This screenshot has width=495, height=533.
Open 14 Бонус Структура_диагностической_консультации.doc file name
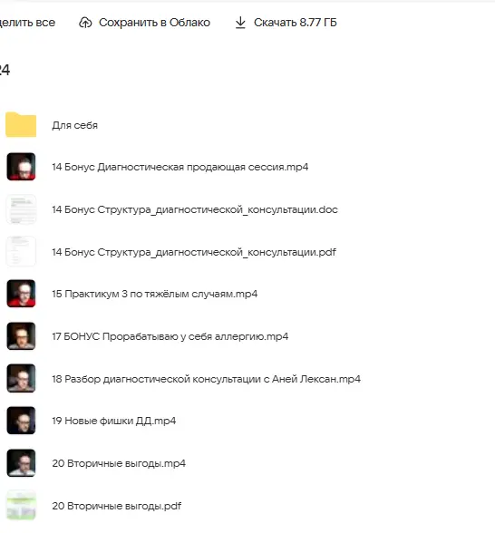pos(195,209)
